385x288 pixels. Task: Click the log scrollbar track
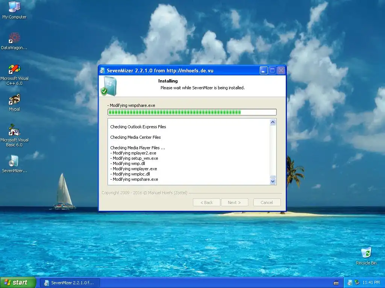coord(273,152)
